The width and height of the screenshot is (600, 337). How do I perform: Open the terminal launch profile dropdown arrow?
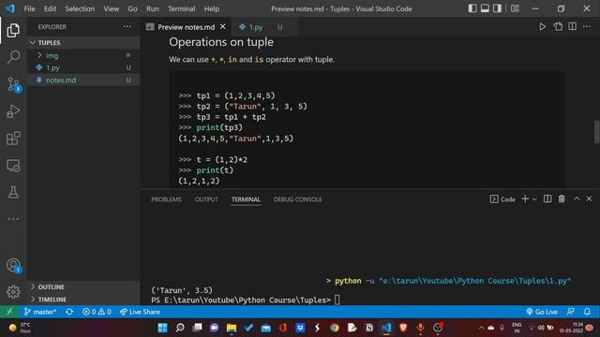point(534,199)
